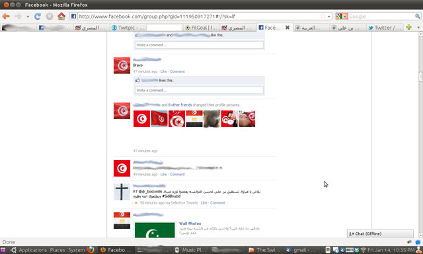The height and width of the screenshot is (254, 423).
Task: Open the search engine selector dropdown
Action: (342, 17)
